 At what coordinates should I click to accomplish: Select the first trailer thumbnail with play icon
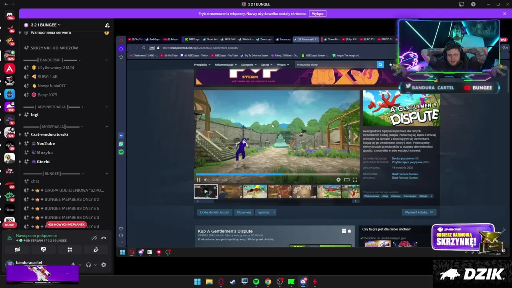tap(206, 191)
